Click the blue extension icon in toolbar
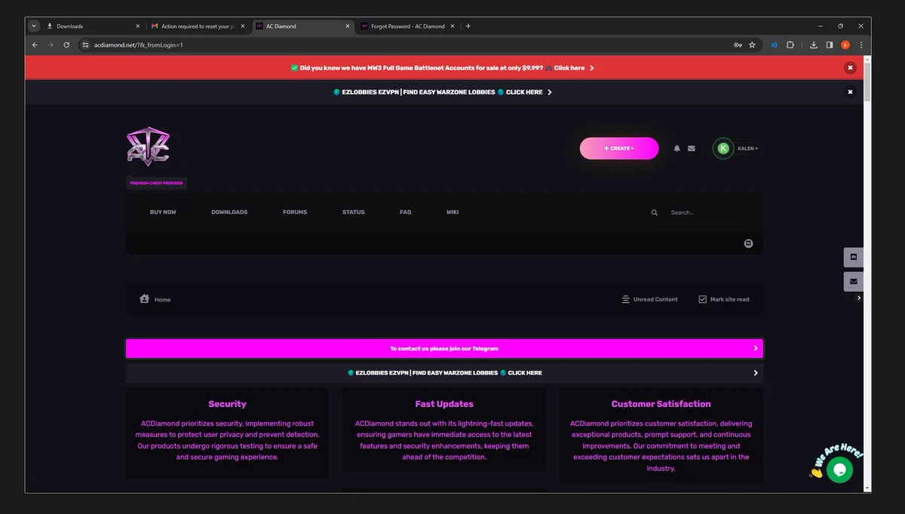 click(x=774, y=45)
